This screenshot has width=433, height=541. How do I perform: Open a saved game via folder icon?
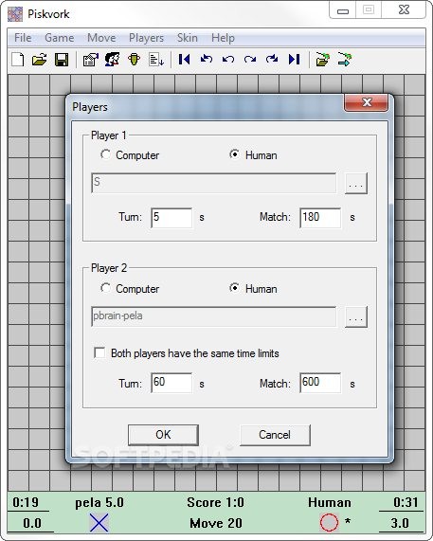[x=40, y=60]
